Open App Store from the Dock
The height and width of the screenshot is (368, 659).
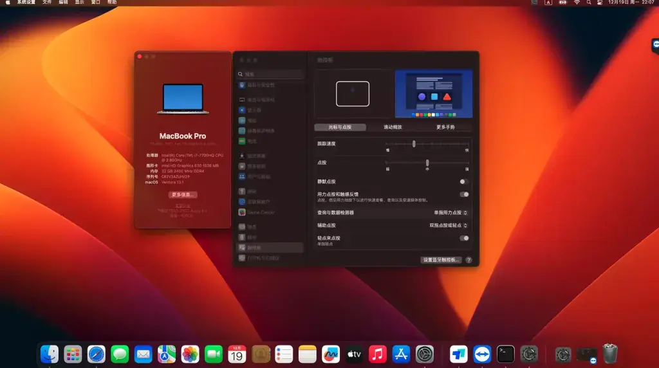(401, 354)
